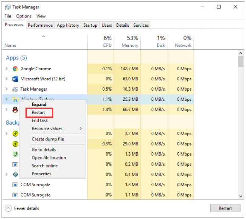Image resolution: width=246 pixels, height=219 pixels.
Task: Sort by the CPU column header
Action: coord(101,42)
